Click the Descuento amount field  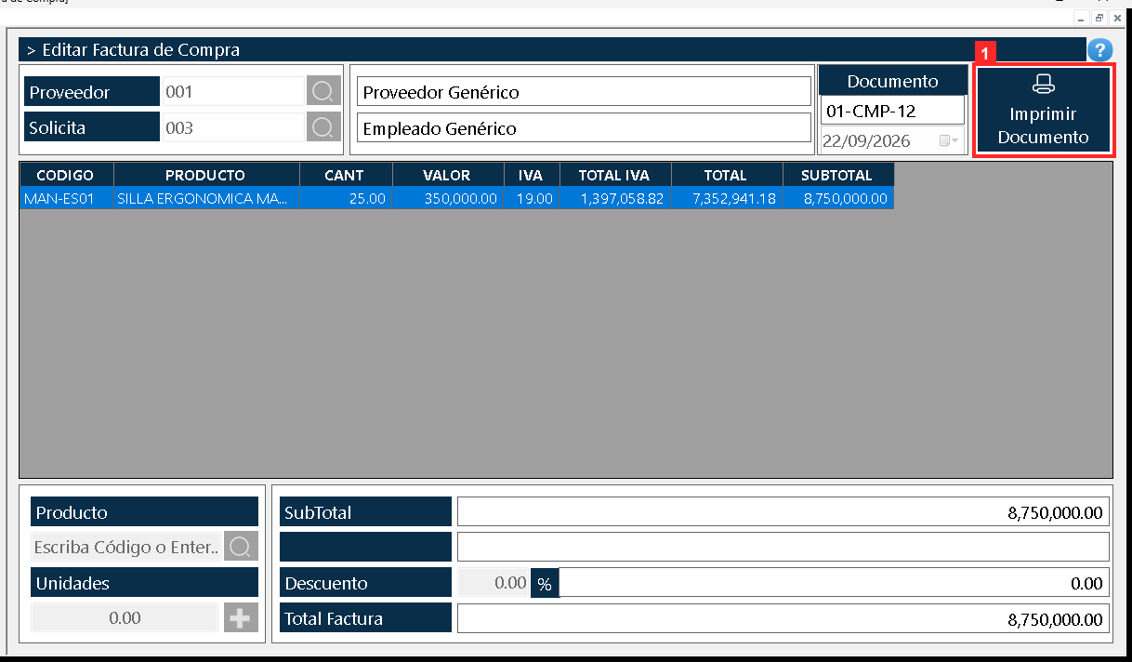tap(835, 584)
